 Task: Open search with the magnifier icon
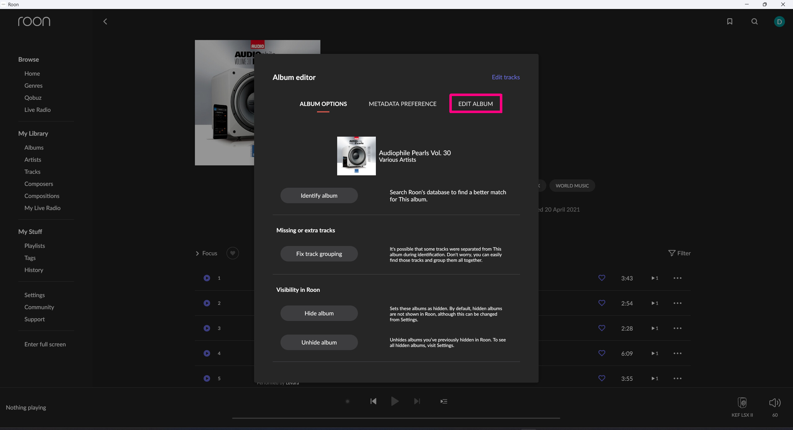pyautogui.click(x=754, y=21)
